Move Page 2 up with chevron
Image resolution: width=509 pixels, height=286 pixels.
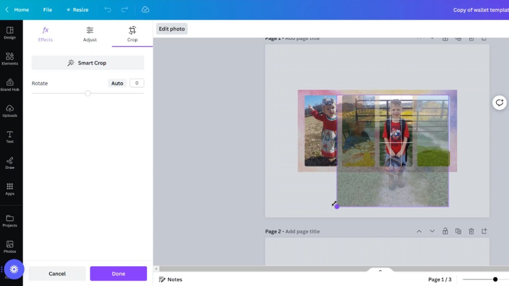click(x=419, y=231)
